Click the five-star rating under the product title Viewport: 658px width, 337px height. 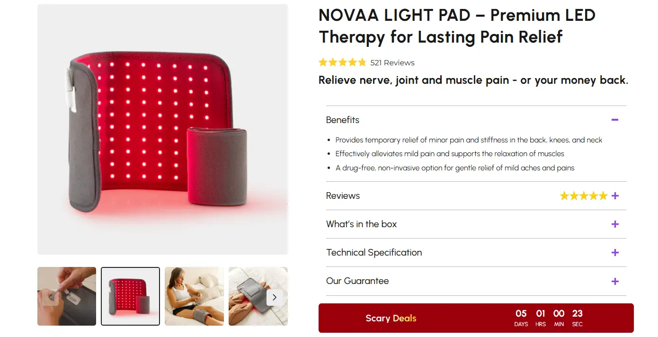(342, 62)
